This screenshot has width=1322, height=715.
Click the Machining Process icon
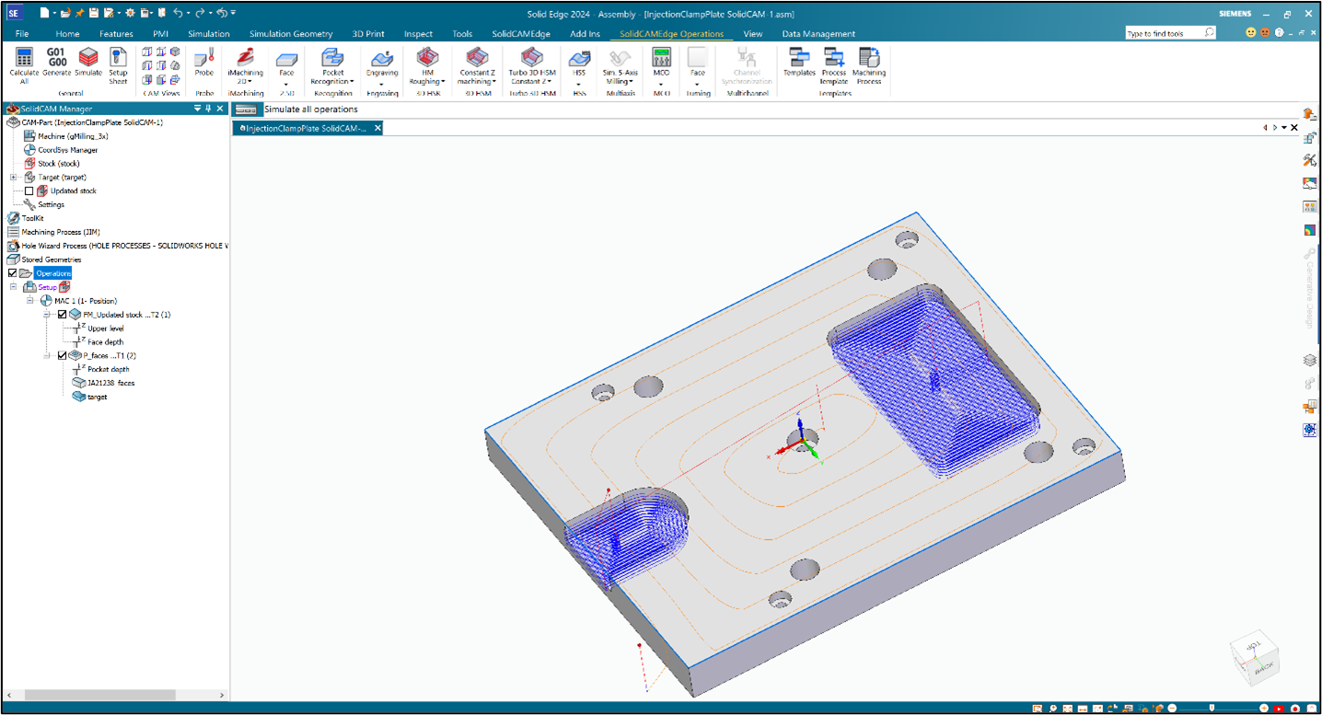(868, 63)
